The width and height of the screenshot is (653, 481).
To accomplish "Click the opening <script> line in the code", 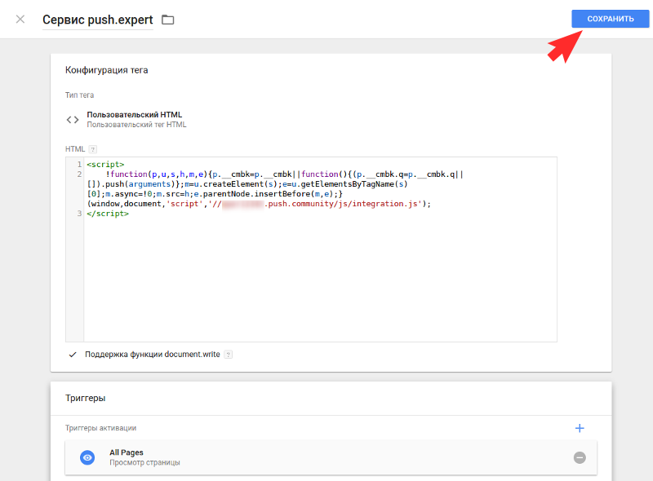I will point(105,165).
